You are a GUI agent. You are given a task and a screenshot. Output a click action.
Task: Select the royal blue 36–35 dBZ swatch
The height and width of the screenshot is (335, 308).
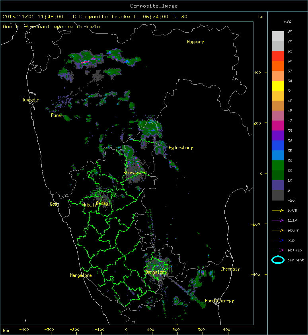coord(278,145)
